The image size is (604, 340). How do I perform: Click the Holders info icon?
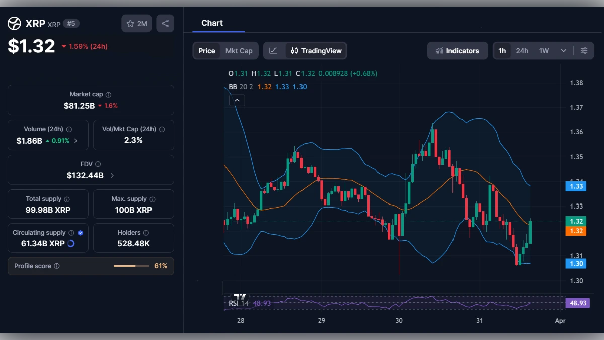click(145, 232)
